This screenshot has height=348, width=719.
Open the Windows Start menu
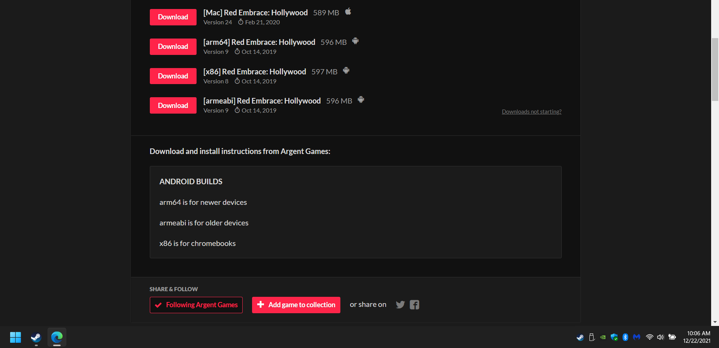click(x=15, y=337)
